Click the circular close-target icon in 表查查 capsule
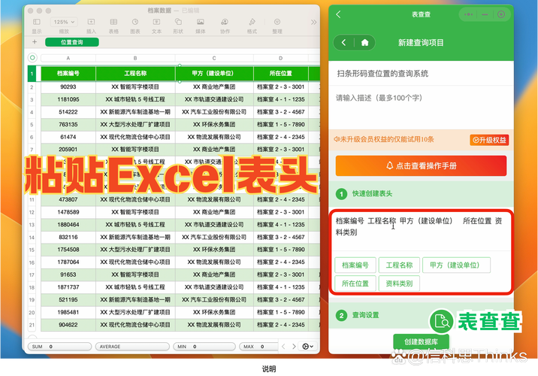The image size is (538, 376). (x=501, y=14)
